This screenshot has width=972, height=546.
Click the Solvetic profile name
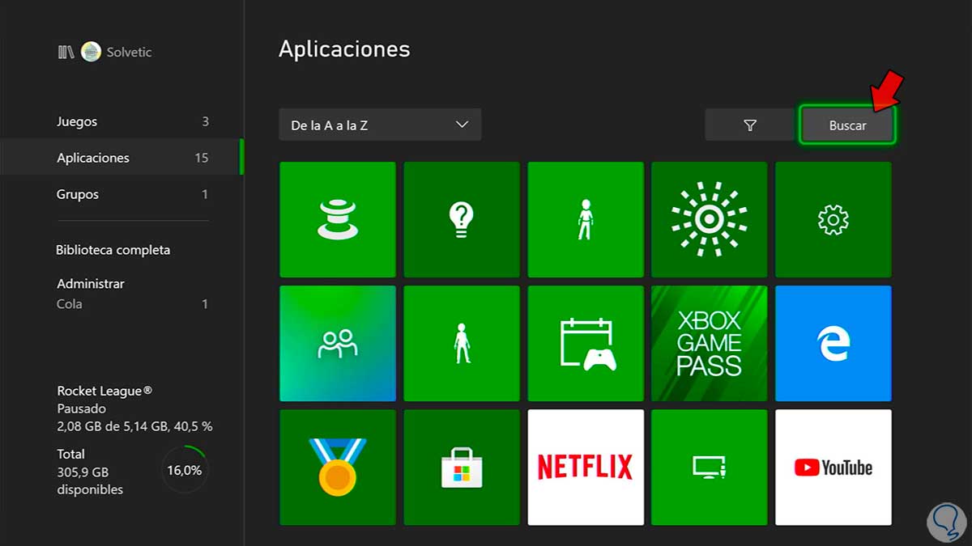(x=129, y=52)
